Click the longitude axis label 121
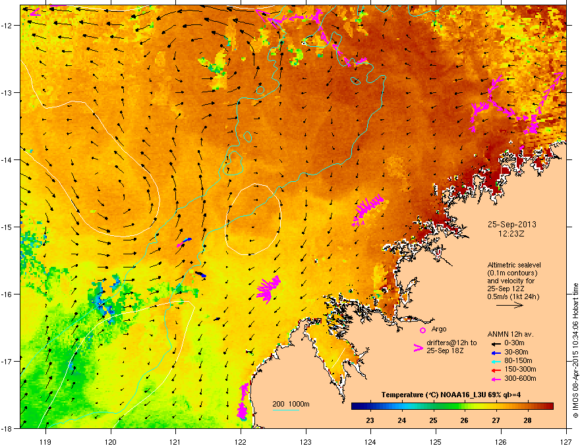Screen dimensions: 580x448 coord(175,441)
